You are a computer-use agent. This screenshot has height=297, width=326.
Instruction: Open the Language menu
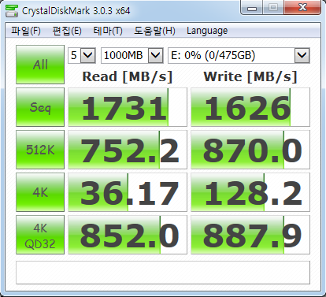(207, 31)
